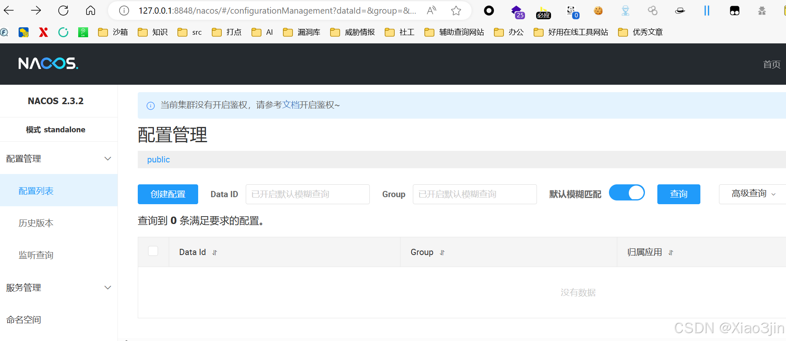View site information icon in address bar
The height and width of the screenshot is (341, 786).
(124, 11)
